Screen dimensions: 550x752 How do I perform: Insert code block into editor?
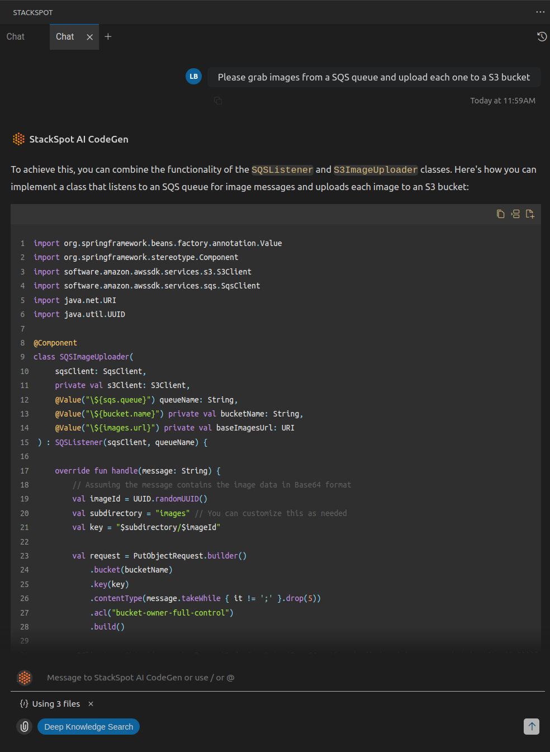pyautogui.click(x=515, y=214)
